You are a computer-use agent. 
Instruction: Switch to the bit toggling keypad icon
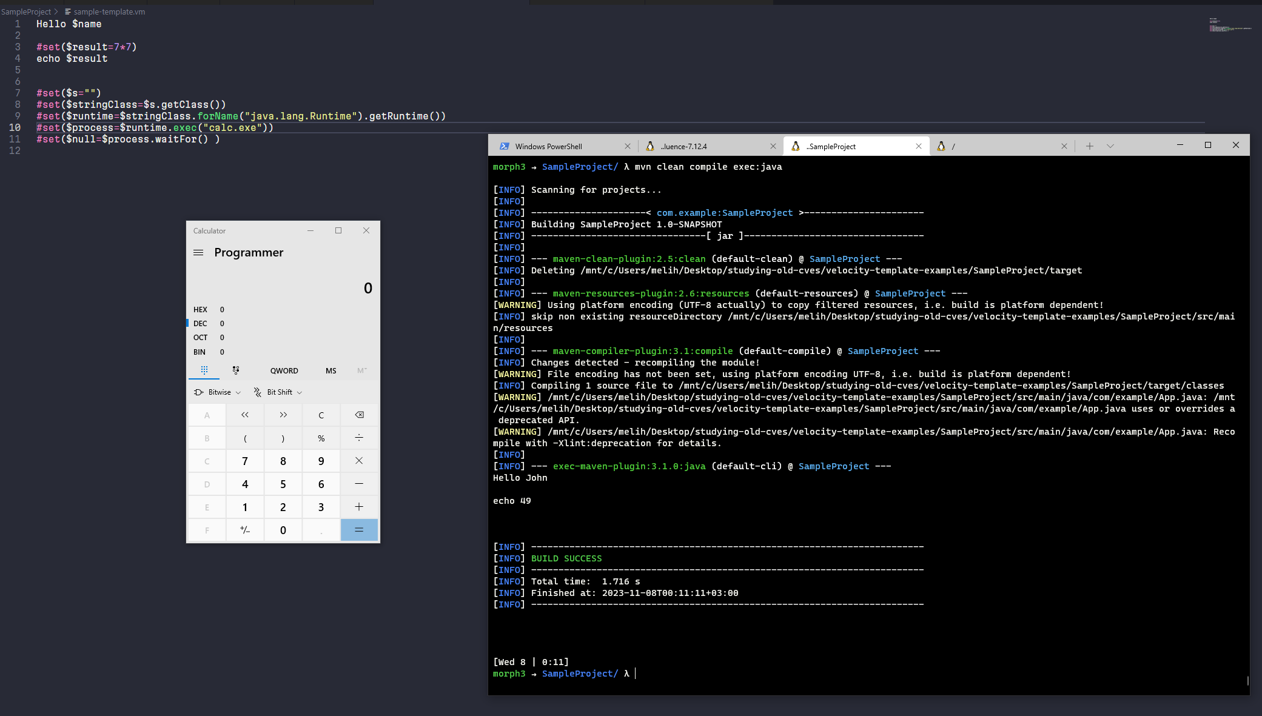[x=236, y=370]
